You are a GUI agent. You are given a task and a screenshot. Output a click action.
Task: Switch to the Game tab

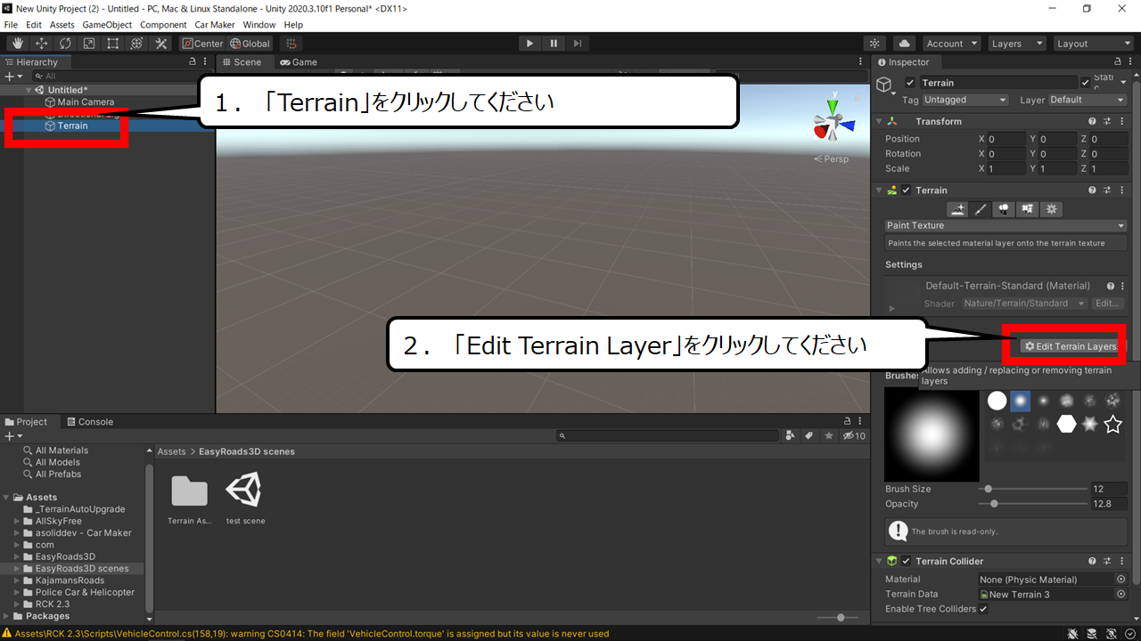[299, 62]
